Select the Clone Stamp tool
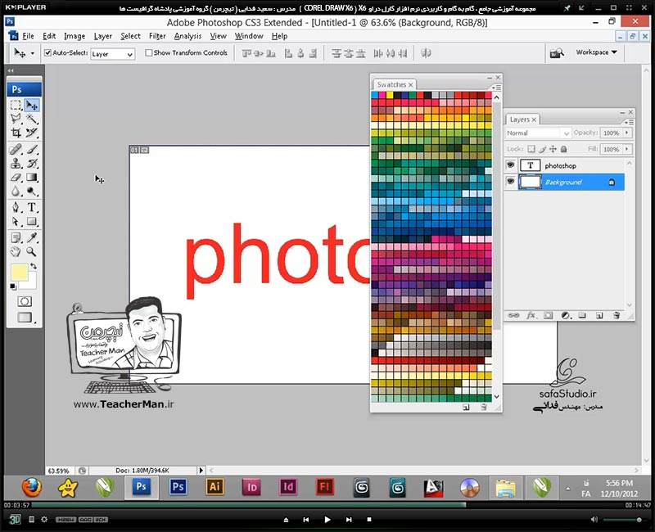 pyautogui.click(x=16, y=163)
